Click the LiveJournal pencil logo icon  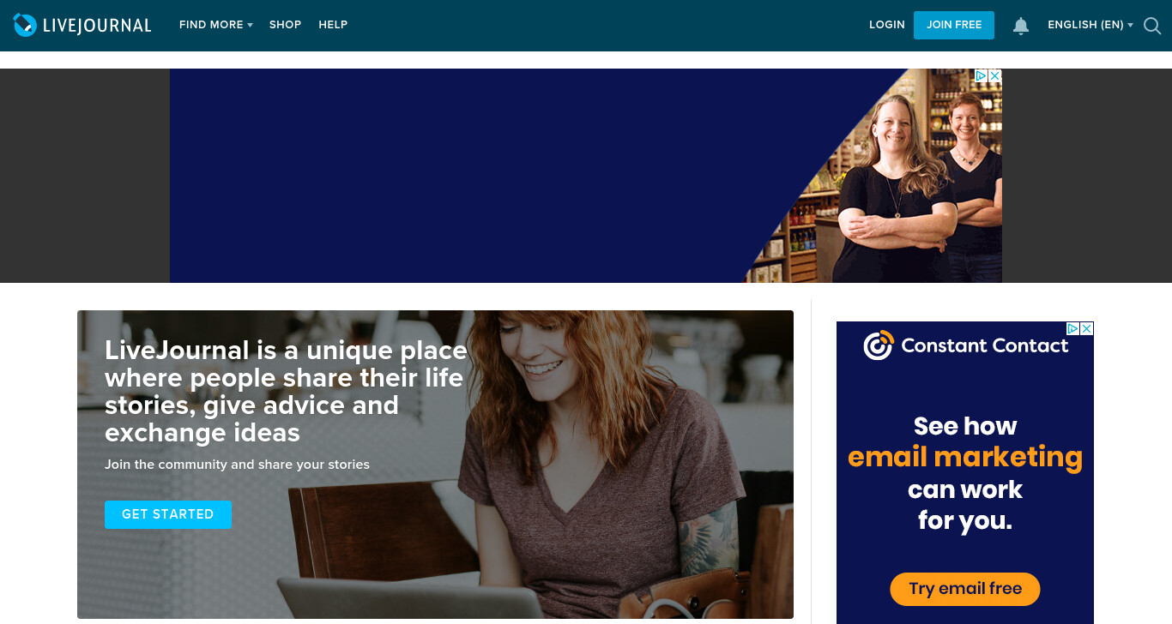pos(26,25)
